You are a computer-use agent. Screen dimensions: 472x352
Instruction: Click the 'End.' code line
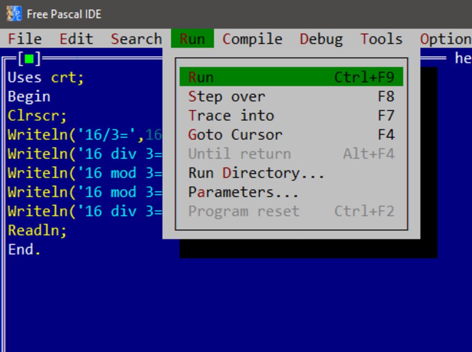coord(24,250)
